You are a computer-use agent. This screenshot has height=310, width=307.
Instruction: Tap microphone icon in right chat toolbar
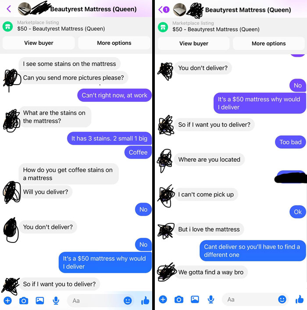click(211, 299)
